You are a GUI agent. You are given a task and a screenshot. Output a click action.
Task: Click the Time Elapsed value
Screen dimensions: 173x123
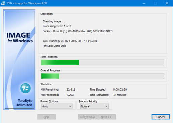point(120,90)
